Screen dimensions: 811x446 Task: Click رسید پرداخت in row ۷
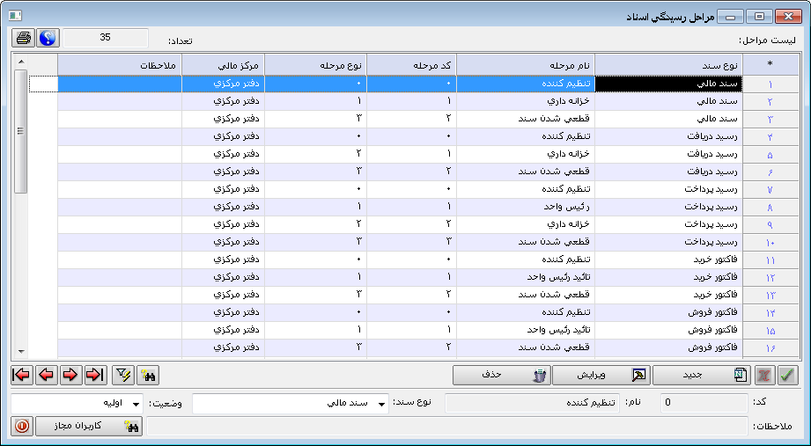pyautogui.click(x=668, y=189)
